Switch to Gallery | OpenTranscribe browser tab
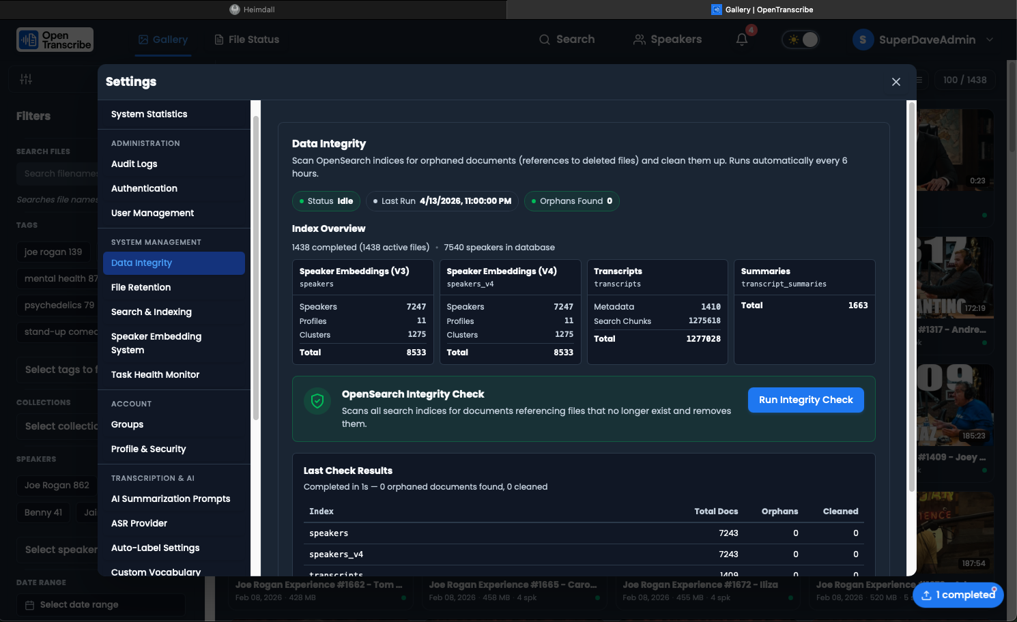The height and width of the screenshot is (622, 1017). pyautogui.click(x=762, y=10)
